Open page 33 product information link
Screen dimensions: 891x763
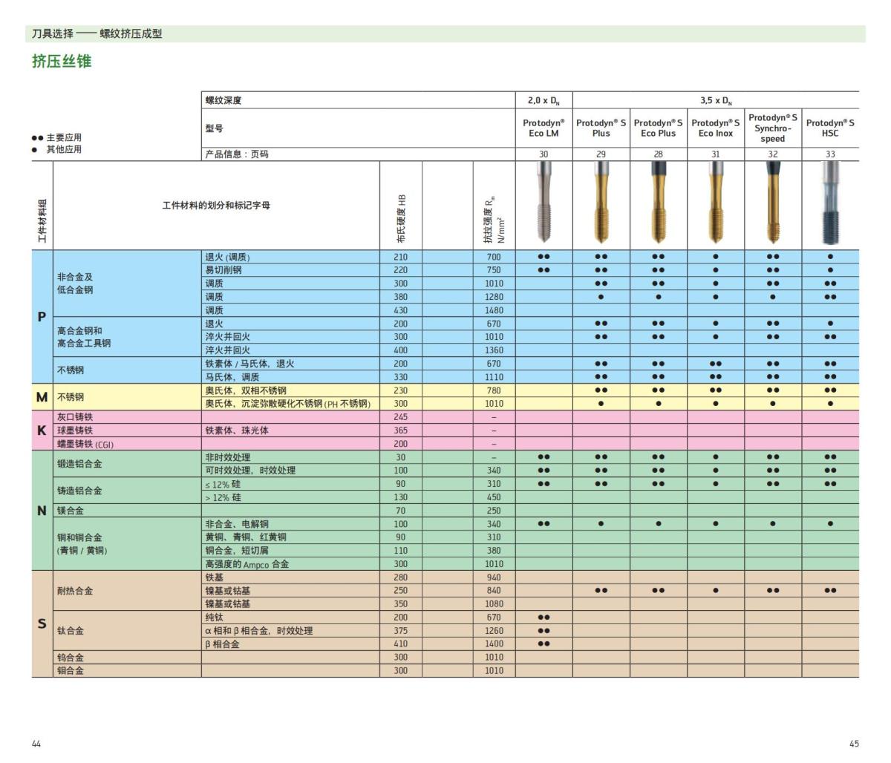tap(829, 156)
